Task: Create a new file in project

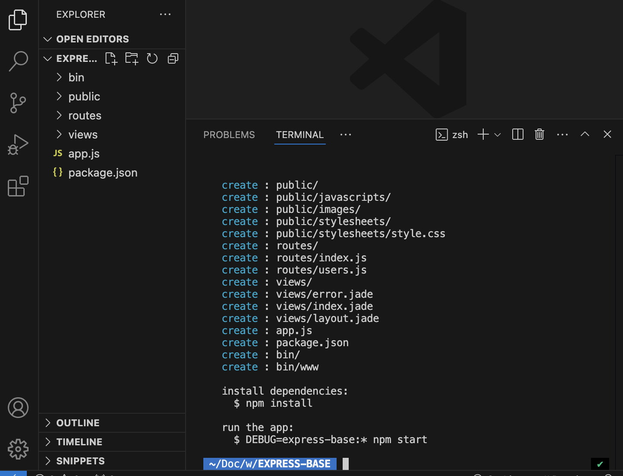Action: click(x=111, y=58)
